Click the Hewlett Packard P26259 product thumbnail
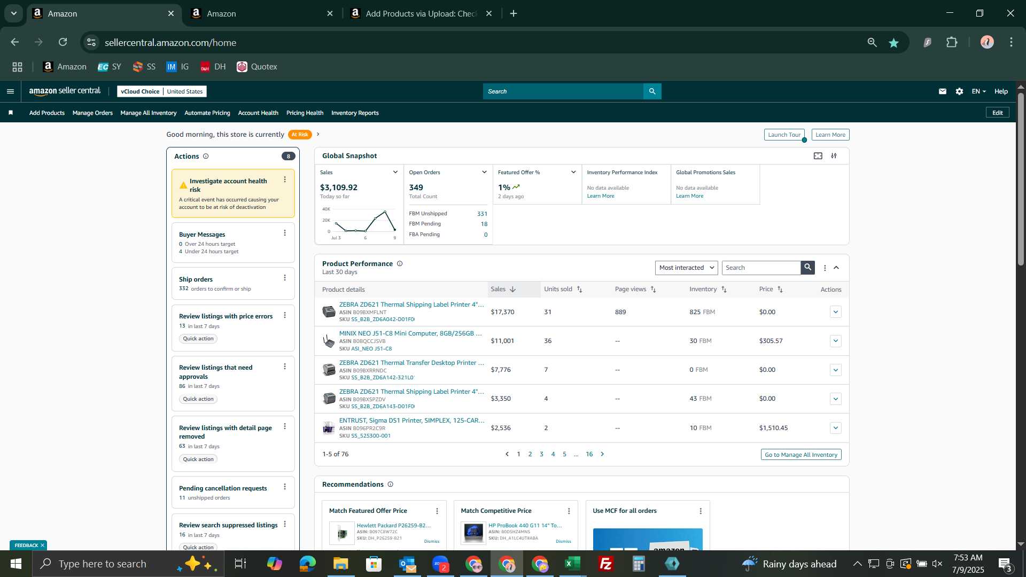 (x=342, y=533)
